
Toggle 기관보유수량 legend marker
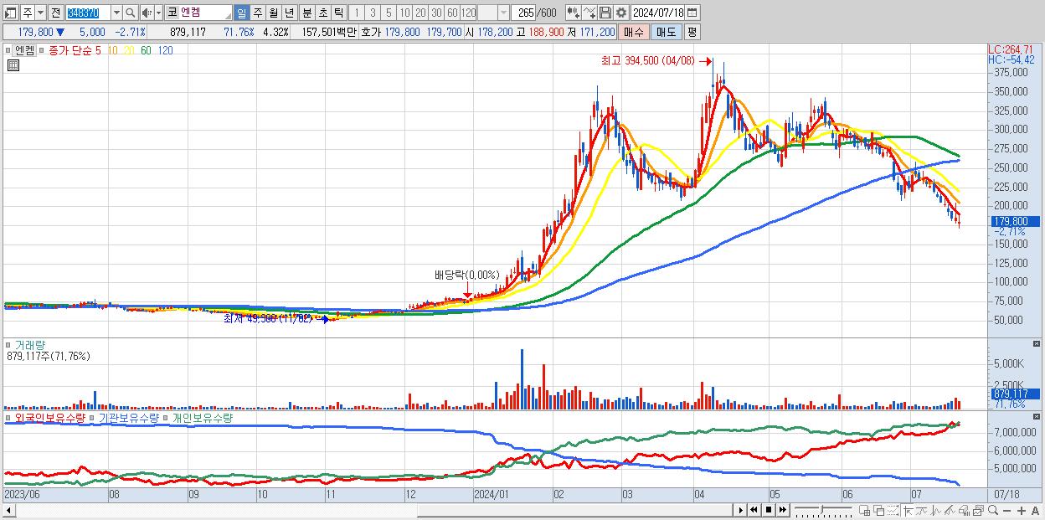(94, 417)
